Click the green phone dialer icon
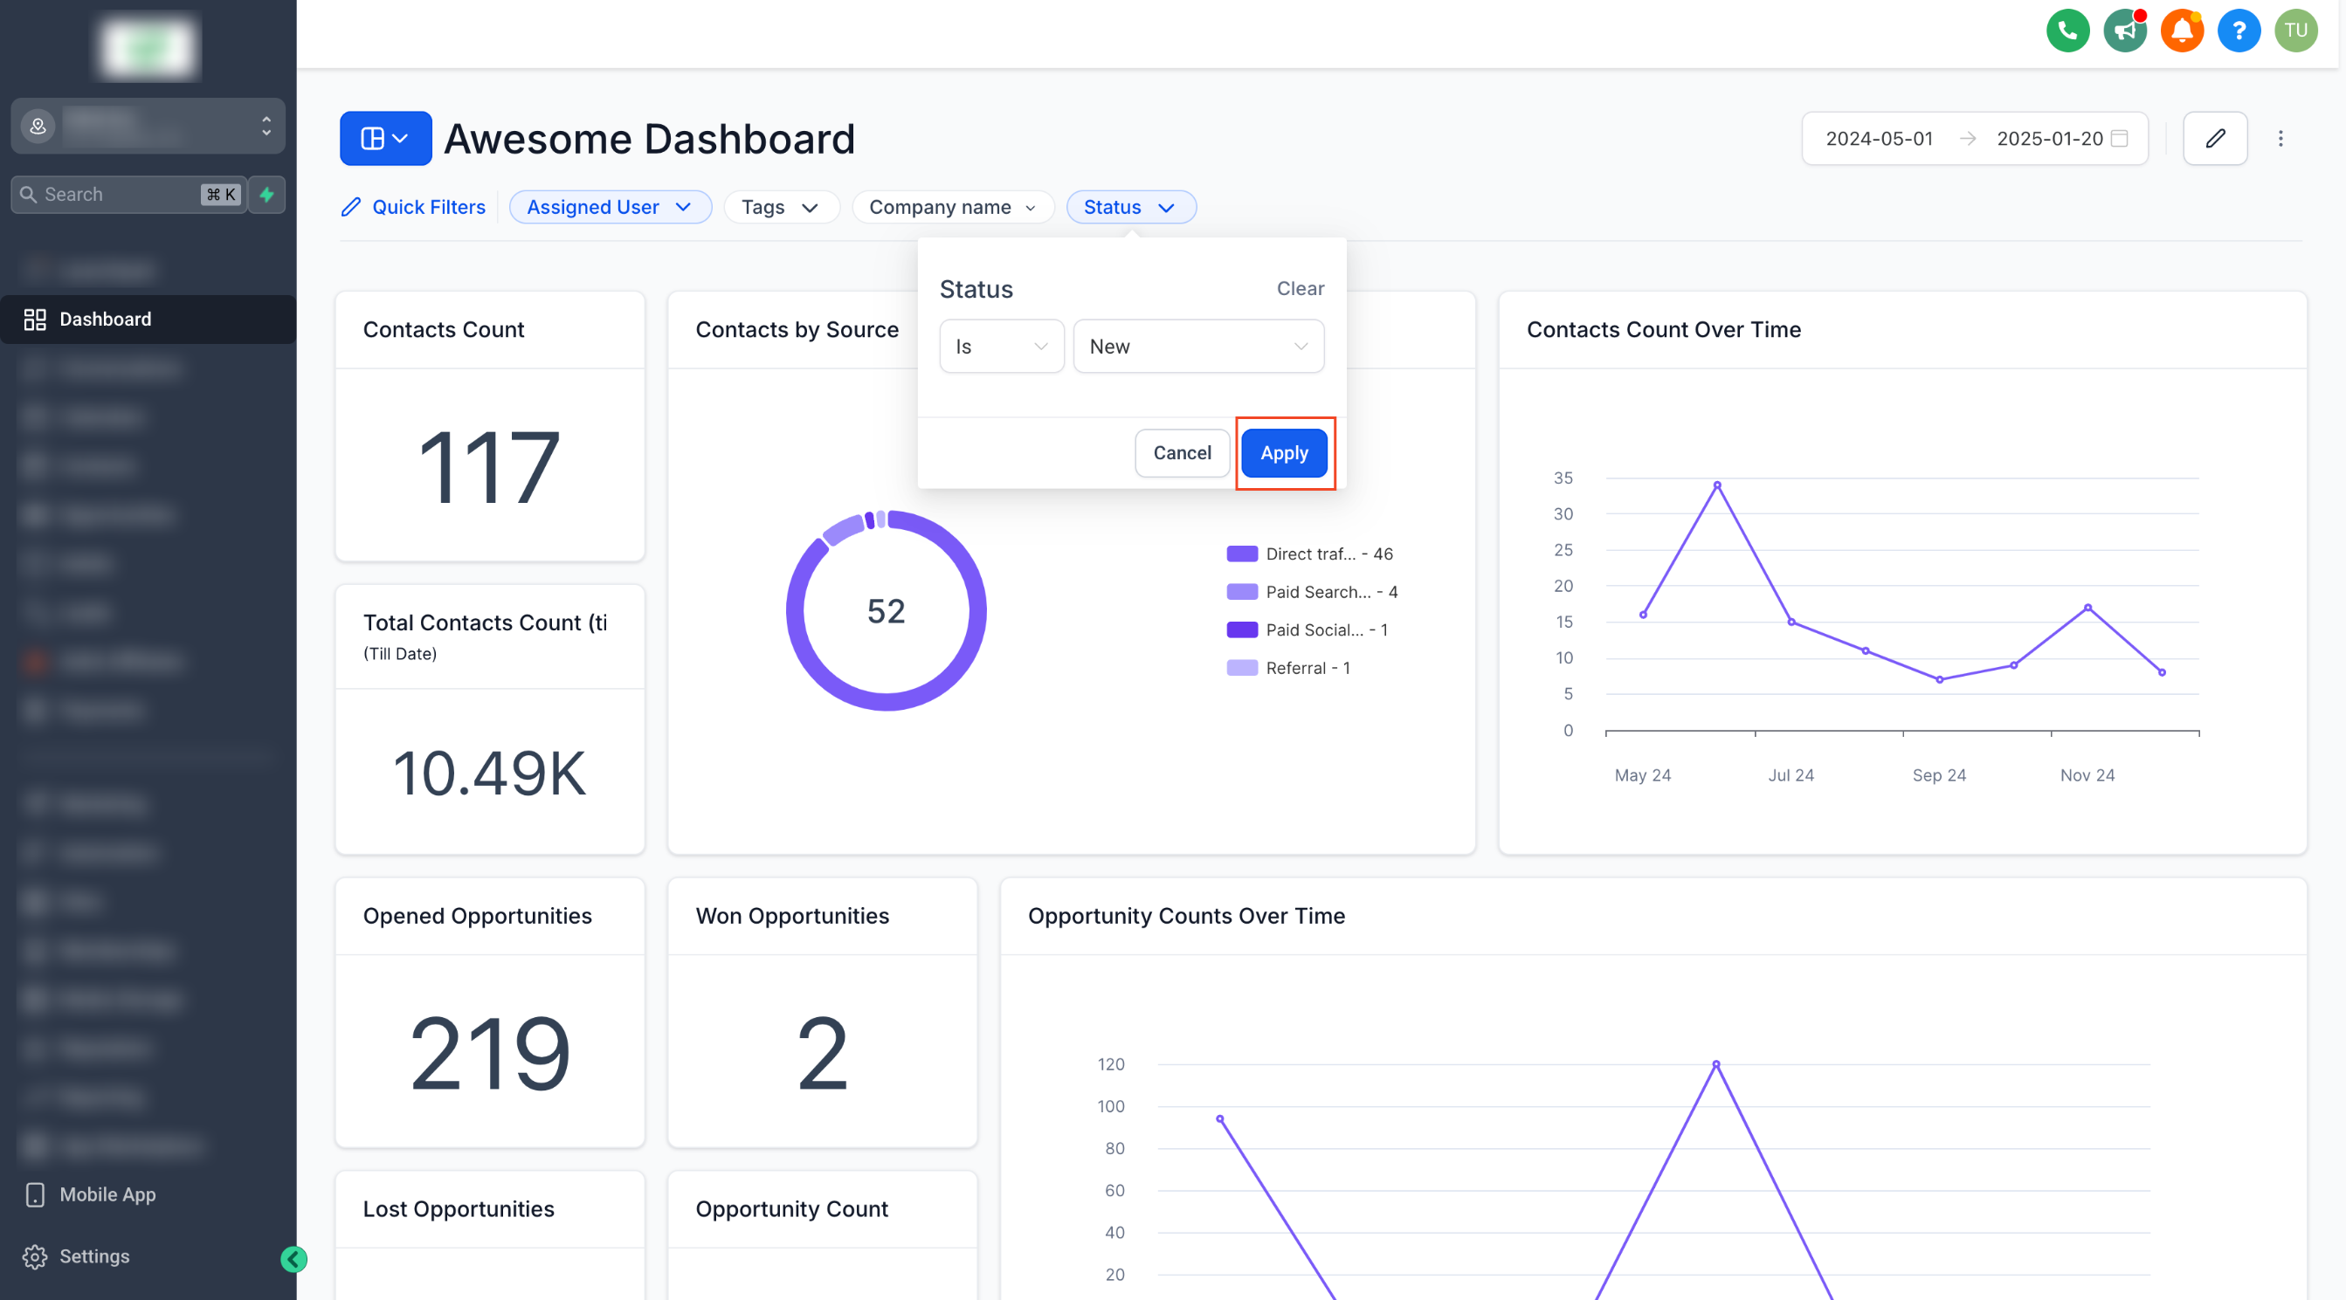2346x1300 pixels. 2067,31
